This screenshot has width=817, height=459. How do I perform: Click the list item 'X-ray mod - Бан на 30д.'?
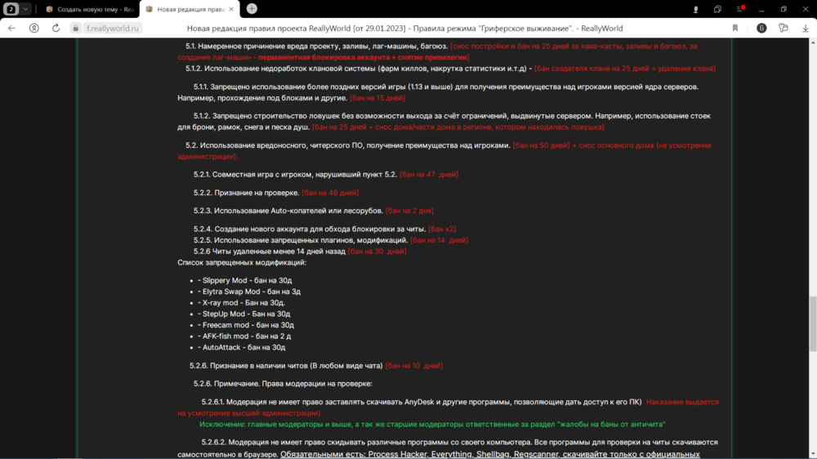241,303
